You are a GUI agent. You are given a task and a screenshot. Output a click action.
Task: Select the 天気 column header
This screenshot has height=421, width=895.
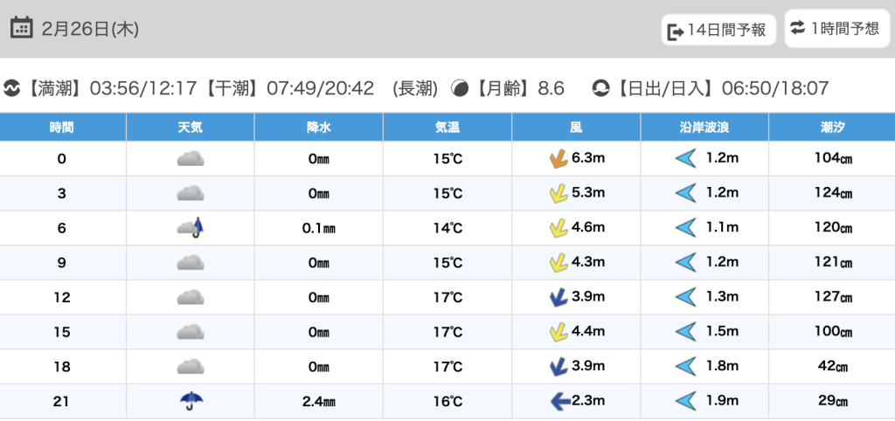(x=190, y=128)
